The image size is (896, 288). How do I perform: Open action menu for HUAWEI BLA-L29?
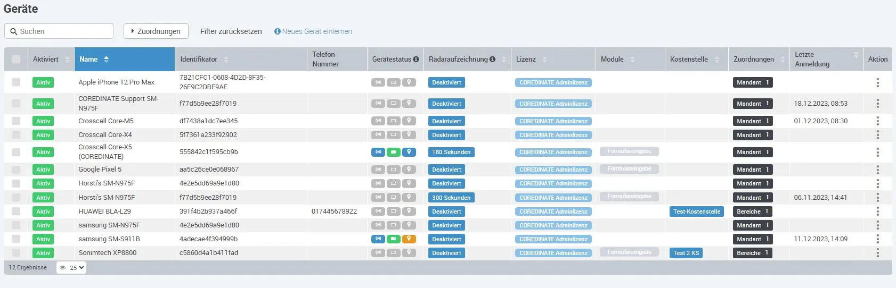pyautogui.click(x=877, y=211)
